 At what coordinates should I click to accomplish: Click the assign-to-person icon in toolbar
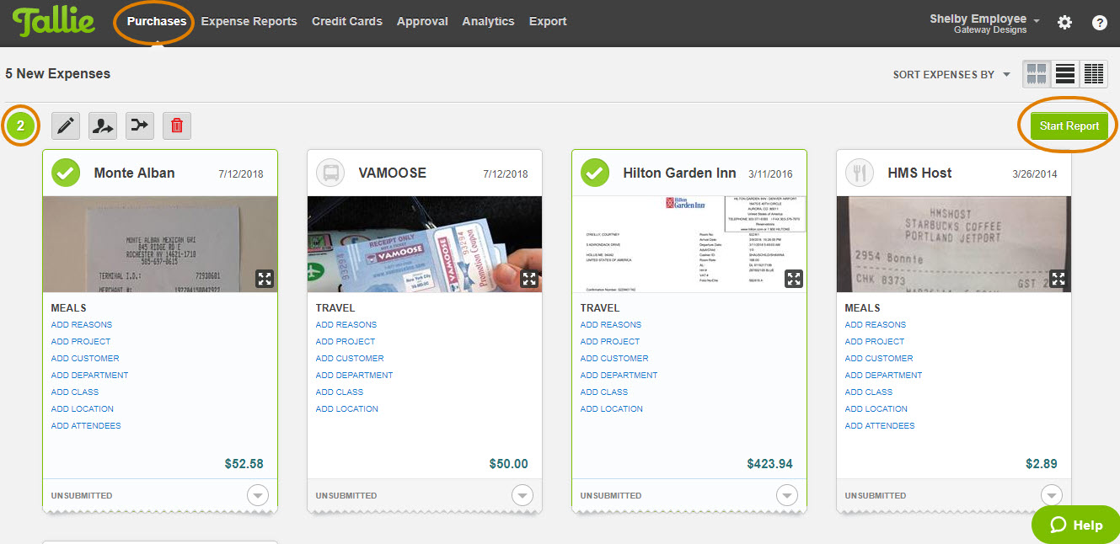(x=103, y=125)
